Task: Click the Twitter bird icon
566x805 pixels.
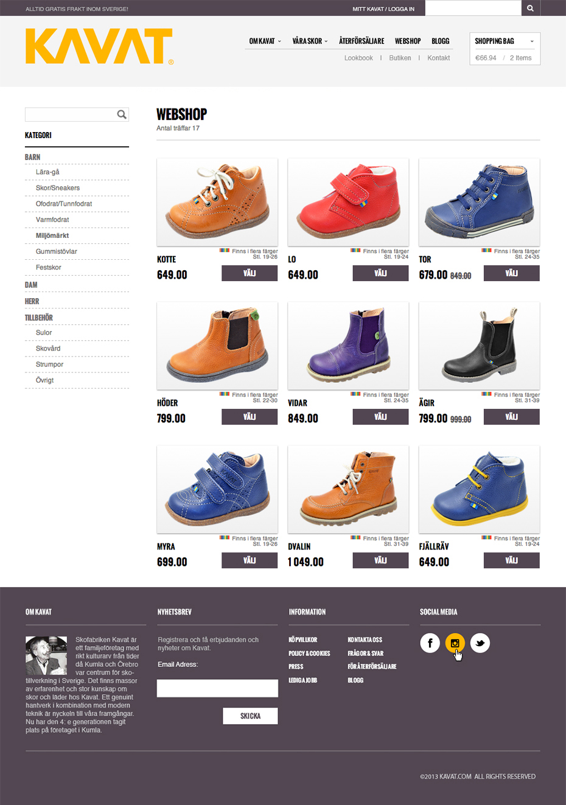Action: click(x=480, y=643)
